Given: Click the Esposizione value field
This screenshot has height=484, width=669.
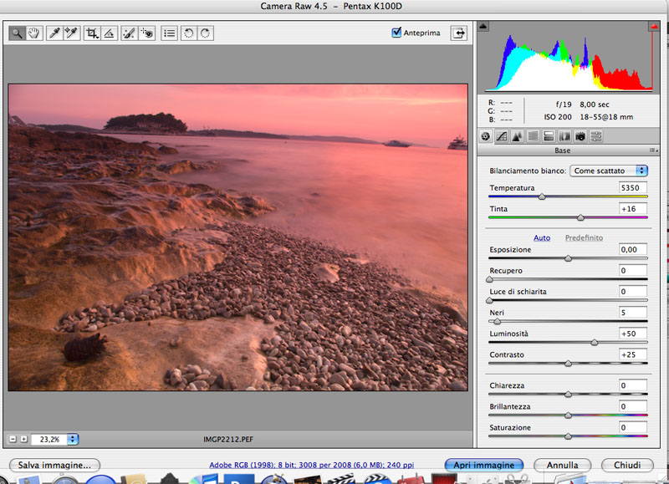Looking at the screenshot, I should [632, 250].
